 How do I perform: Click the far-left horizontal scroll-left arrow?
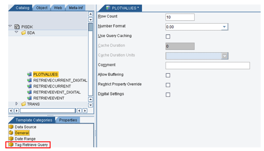click(x=11, y=111)
